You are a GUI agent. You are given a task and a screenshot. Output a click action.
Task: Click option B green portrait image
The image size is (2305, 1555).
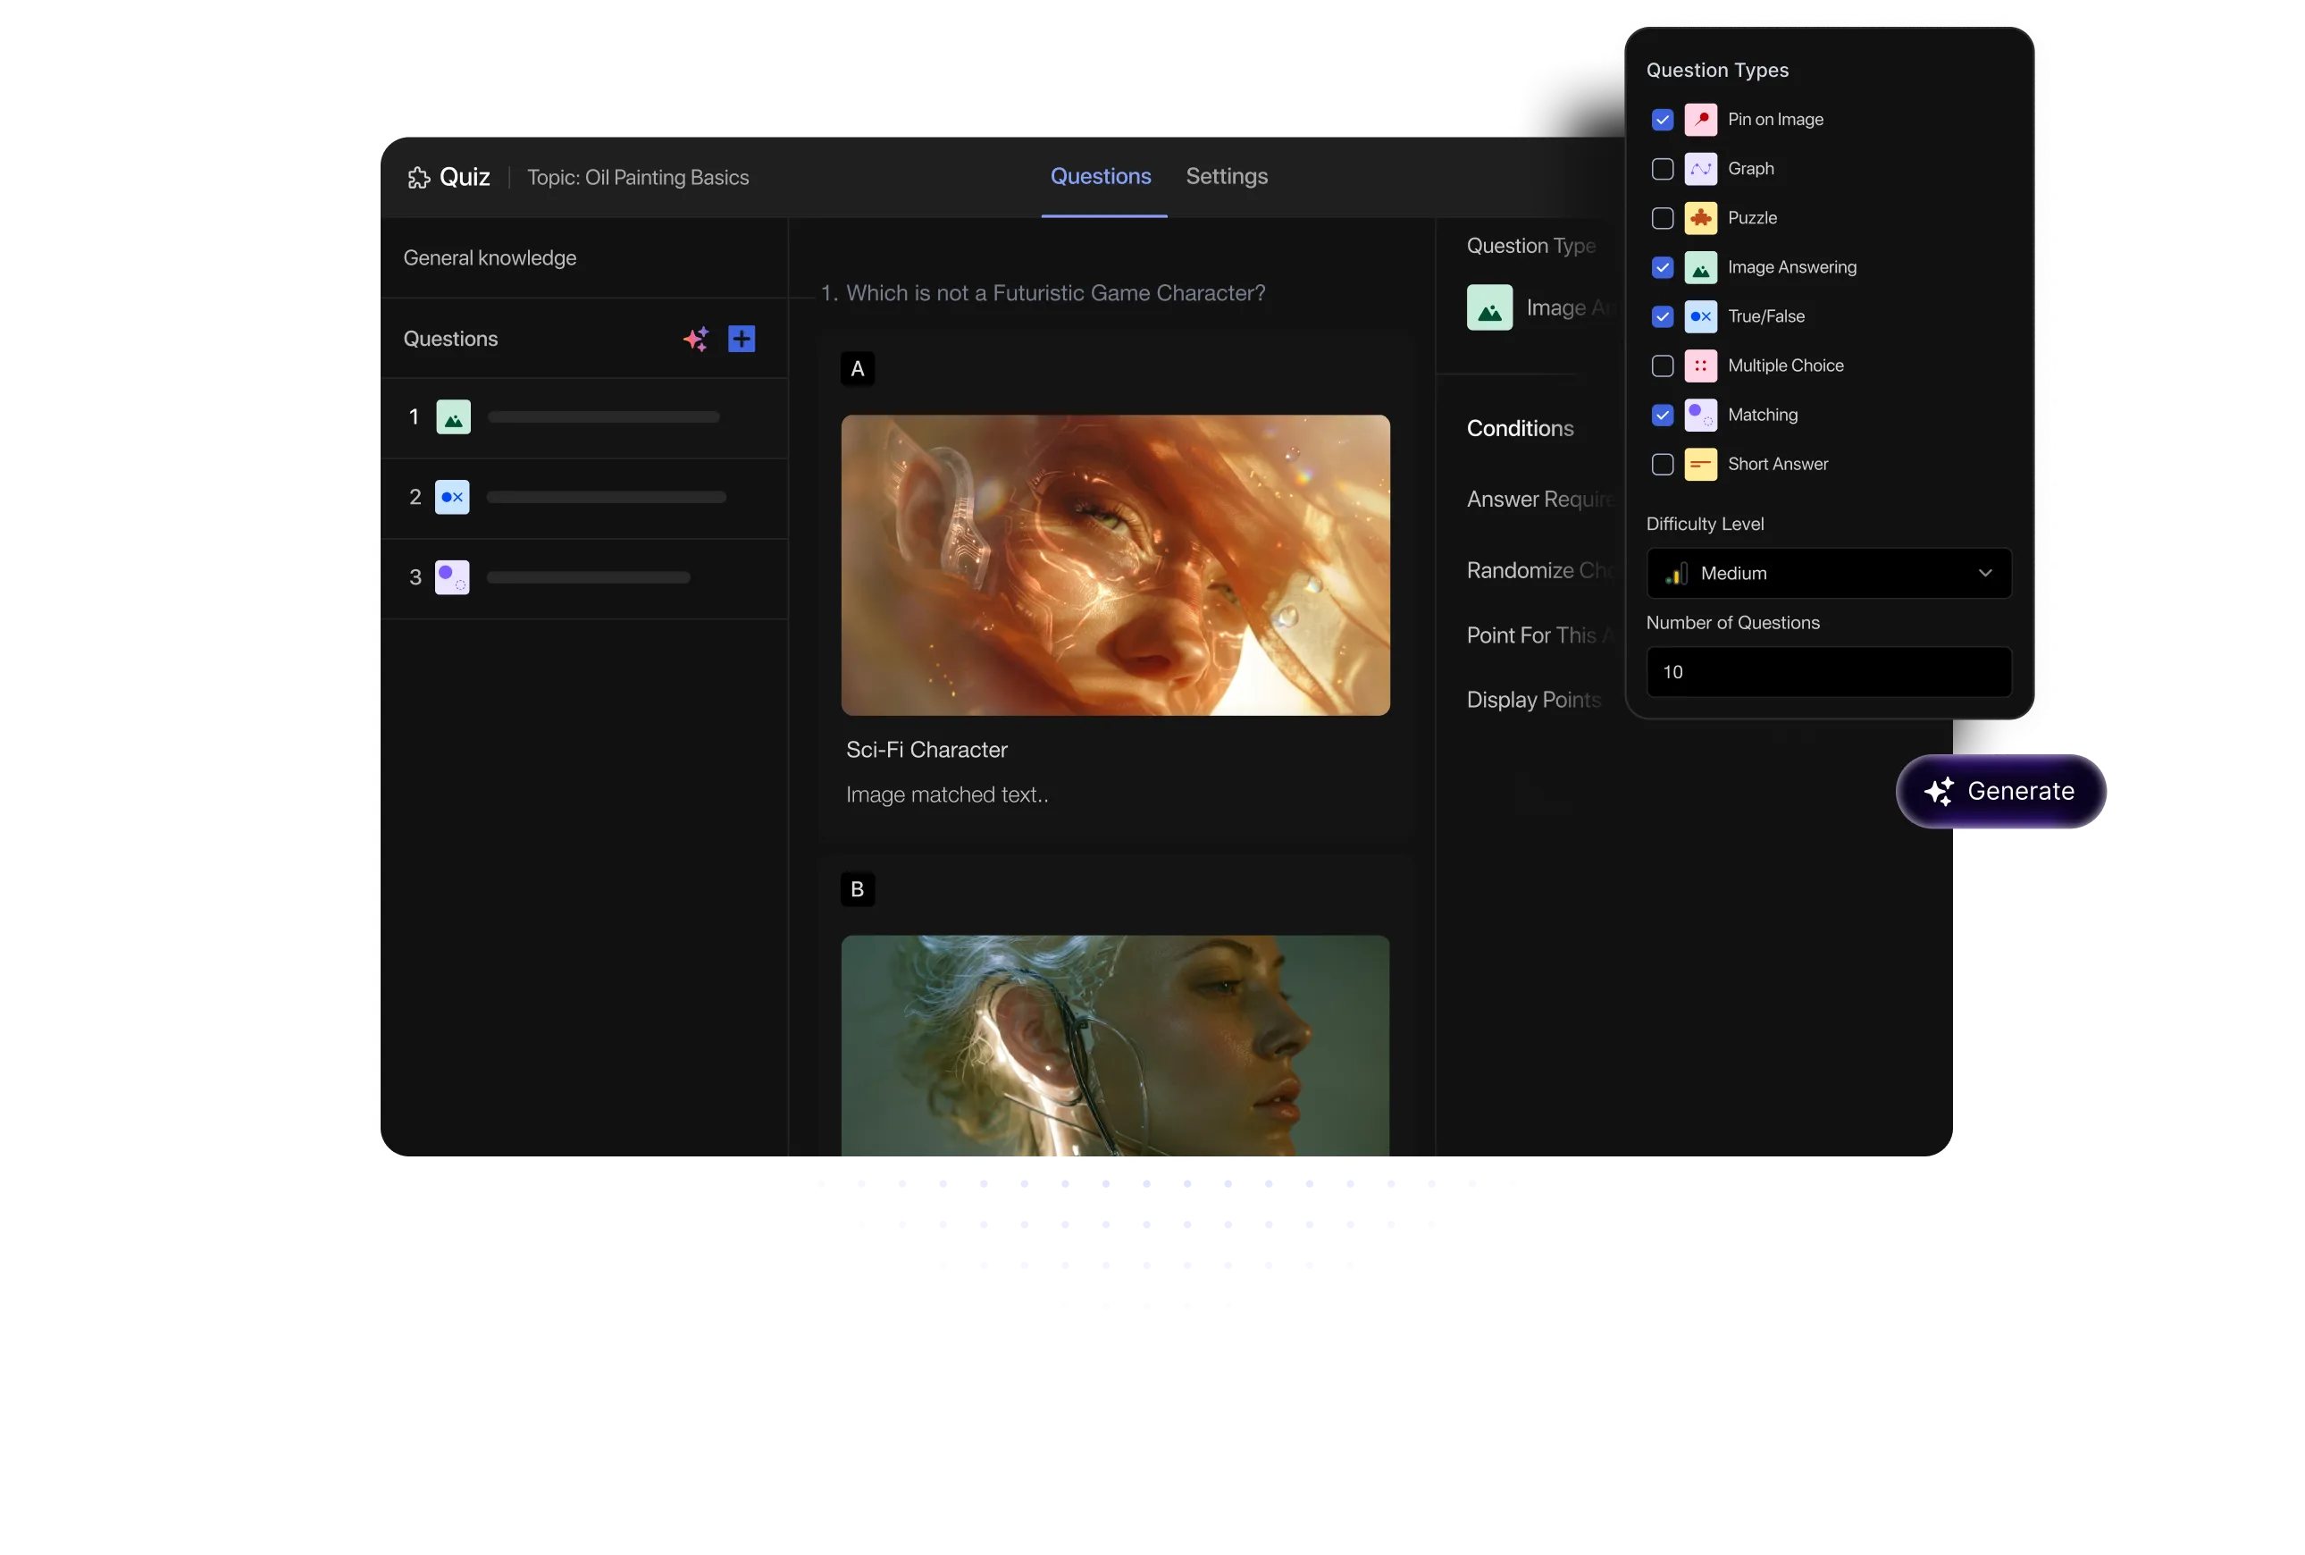tap(1115, 1046)
